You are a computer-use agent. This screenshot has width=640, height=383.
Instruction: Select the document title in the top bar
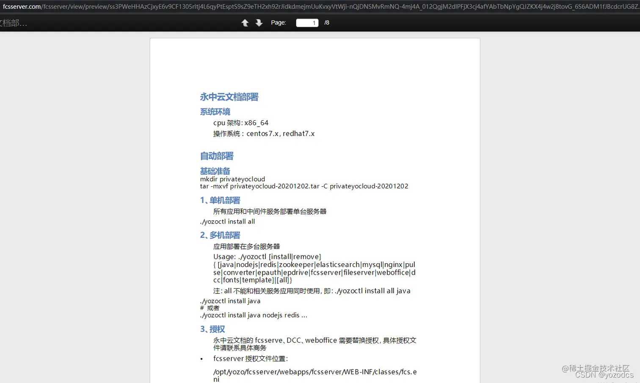(13, 24)
